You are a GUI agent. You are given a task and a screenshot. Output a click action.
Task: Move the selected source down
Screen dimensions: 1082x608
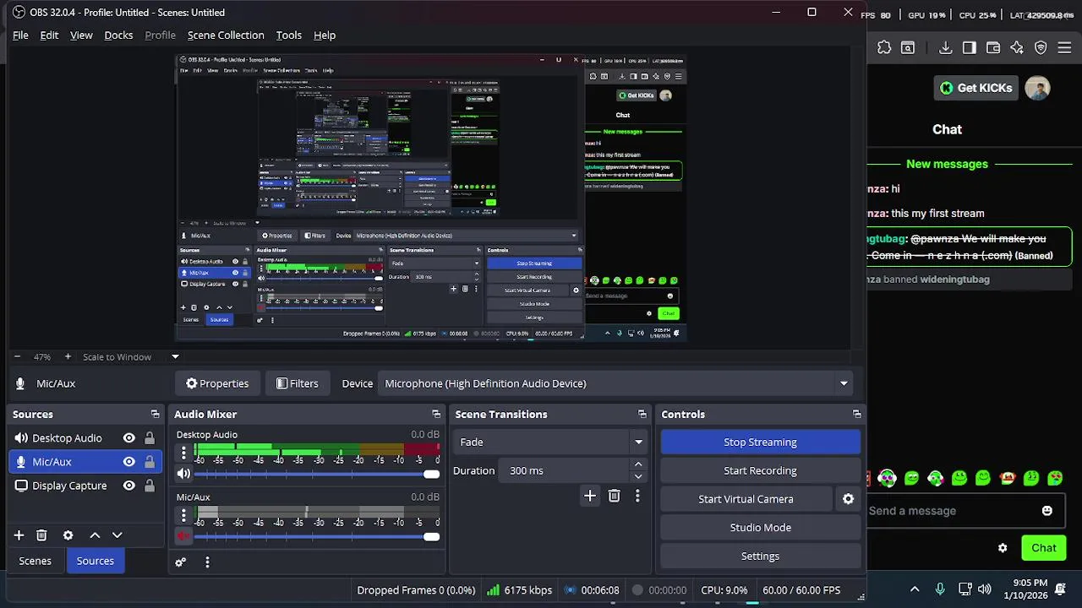(117, 535)
